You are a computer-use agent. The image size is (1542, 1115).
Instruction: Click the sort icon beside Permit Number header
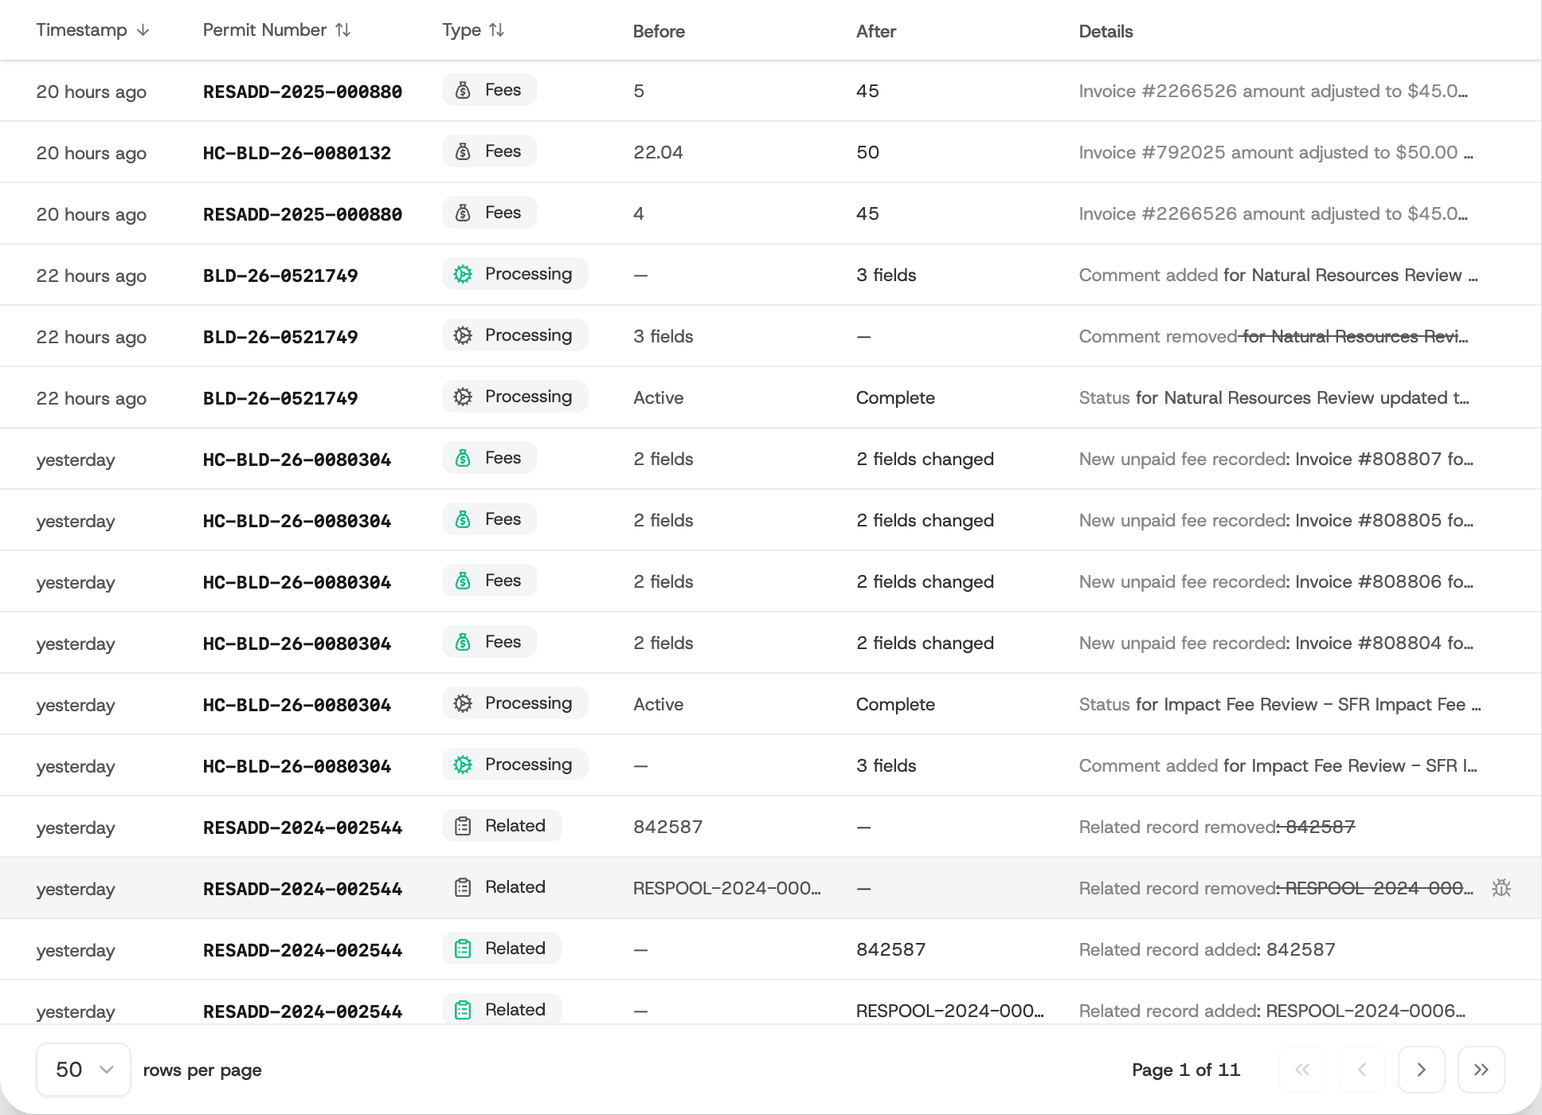342,29
